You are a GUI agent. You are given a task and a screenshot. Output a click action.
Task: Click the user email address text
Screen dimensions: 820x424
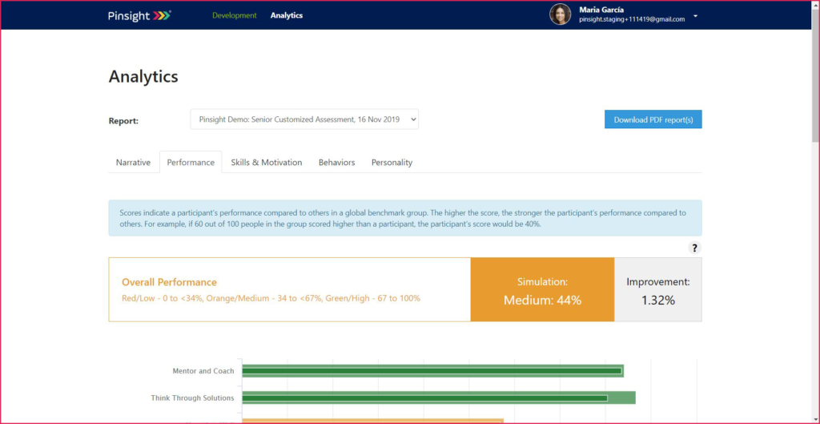pyautogui.click(x=632, y=19)
